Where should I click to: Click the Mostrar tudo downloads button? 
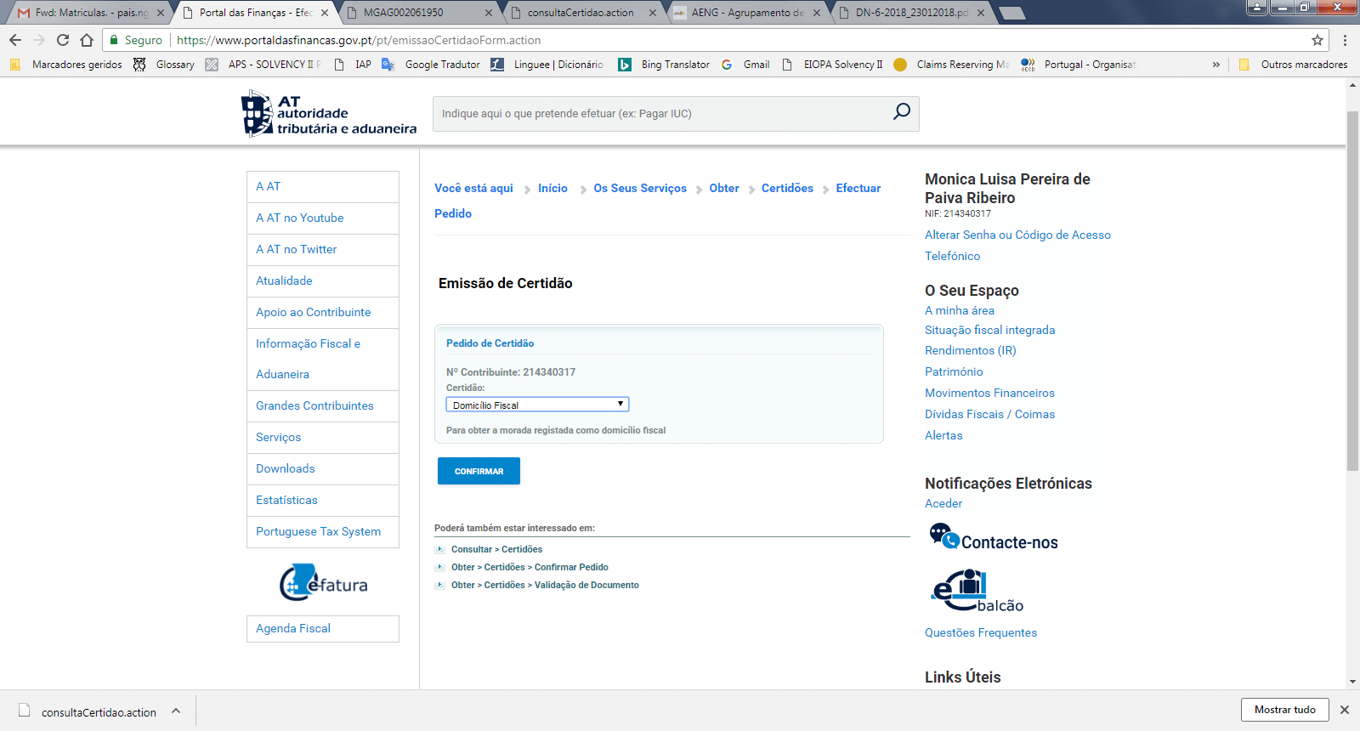tap(1284, 710)
